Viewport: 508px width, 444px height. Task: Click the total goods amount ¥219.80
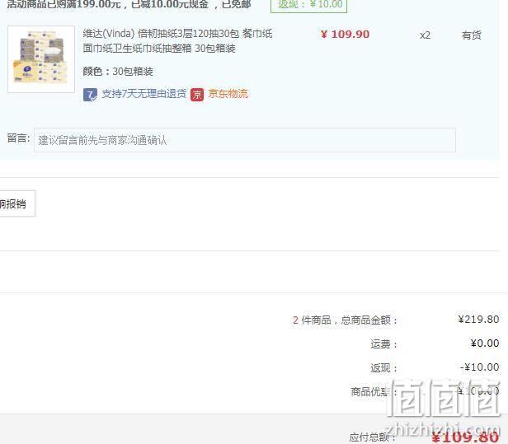click(478, 320)
